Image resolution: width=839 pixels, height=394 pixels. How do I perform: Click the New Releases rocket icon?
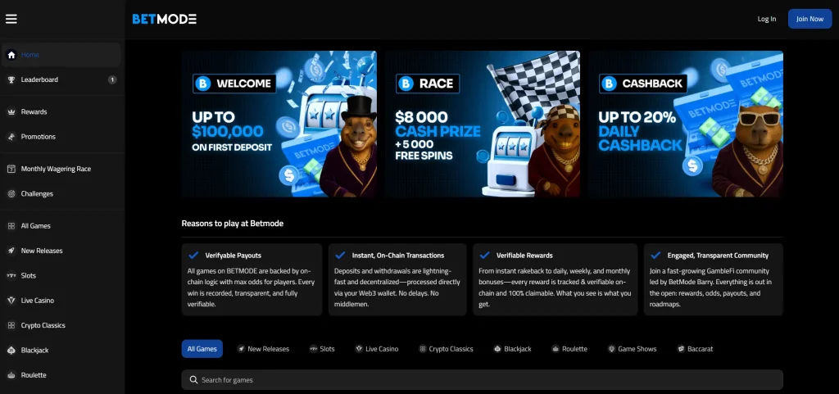pyautogui.click(x=11, y=251)
